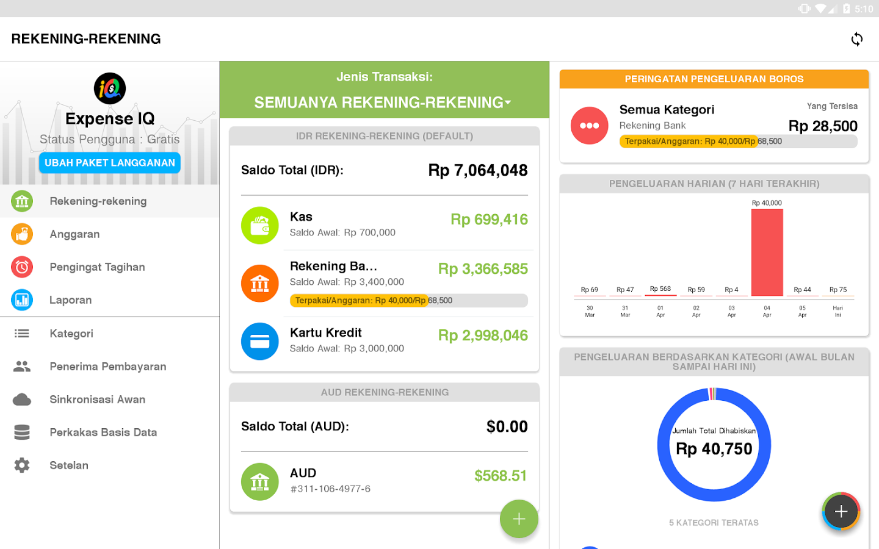
Task: Select the Rekening-rekening bank icon
Action: click(22, 201)
